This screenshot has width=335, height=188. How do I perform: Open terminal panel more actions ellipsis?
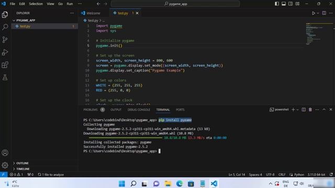[x=317, y=110]
